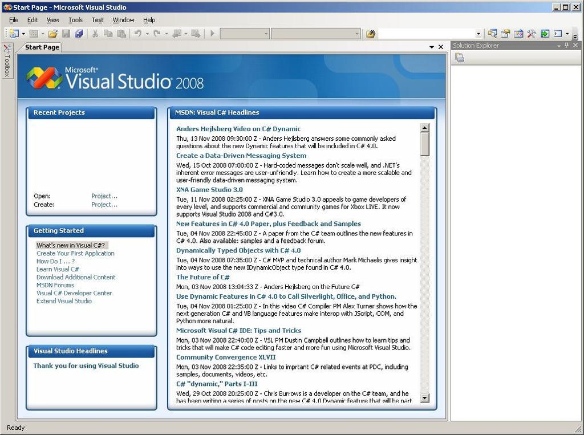Click the Navigate Backward icon

tap(177, 34)
